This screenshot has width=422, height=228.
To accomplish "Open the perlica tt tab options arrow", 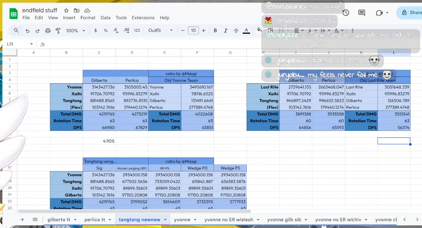I will [110, 220].
